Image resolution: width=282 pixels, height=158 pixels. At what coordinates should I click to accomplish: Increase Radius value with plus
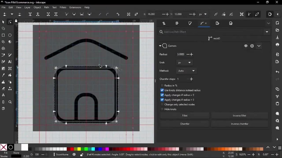coord(191,54)
